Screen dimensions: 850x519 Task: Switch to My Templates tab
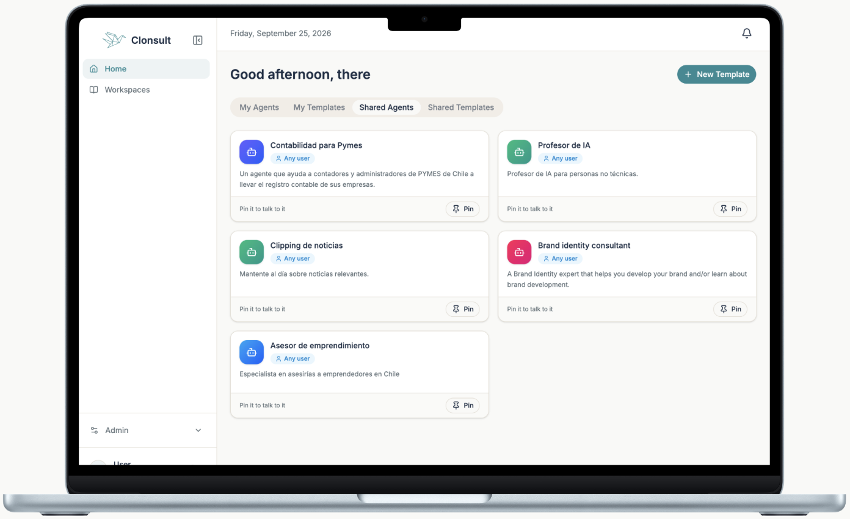point(319,107)
